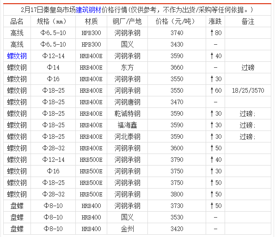The height and width of the screenshot is (237, 275).
Task: Open the blue 螺纹钢 link
Action: [17, 56]
